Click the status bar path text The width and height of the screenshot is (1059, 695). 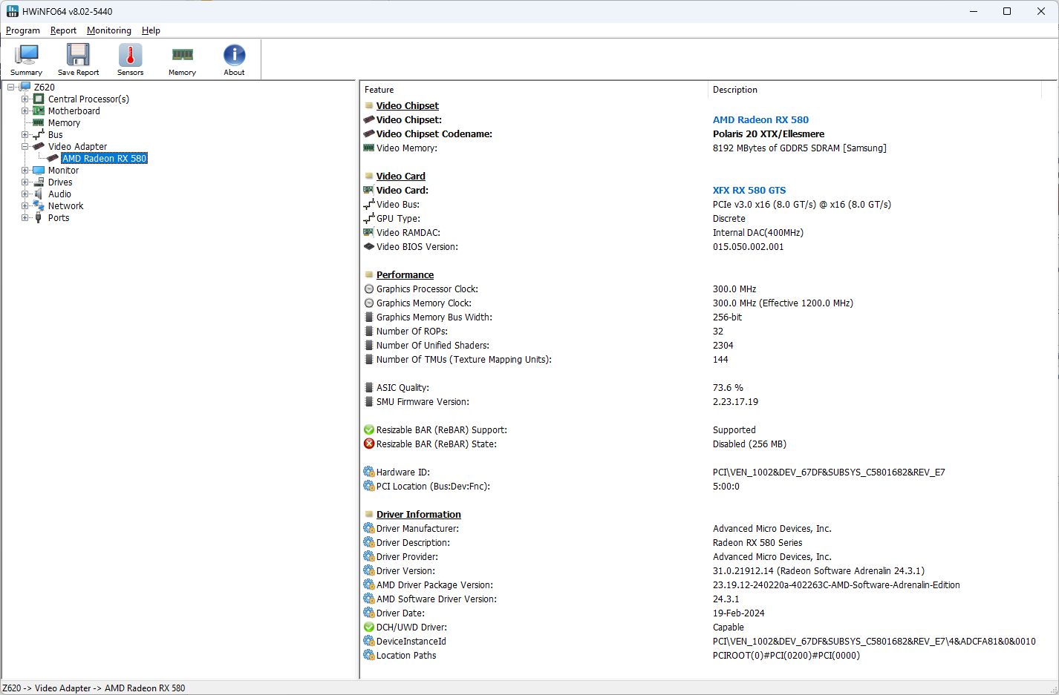(x=94, y=688)
